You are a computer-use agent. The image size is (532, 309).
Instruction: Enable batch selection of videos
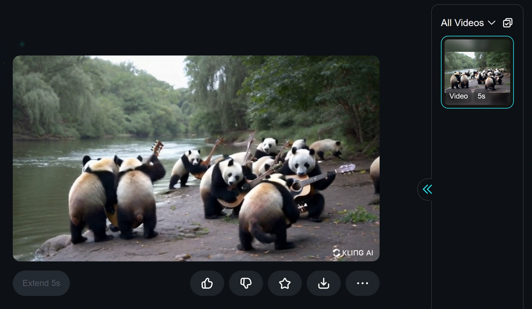(508, 23)
